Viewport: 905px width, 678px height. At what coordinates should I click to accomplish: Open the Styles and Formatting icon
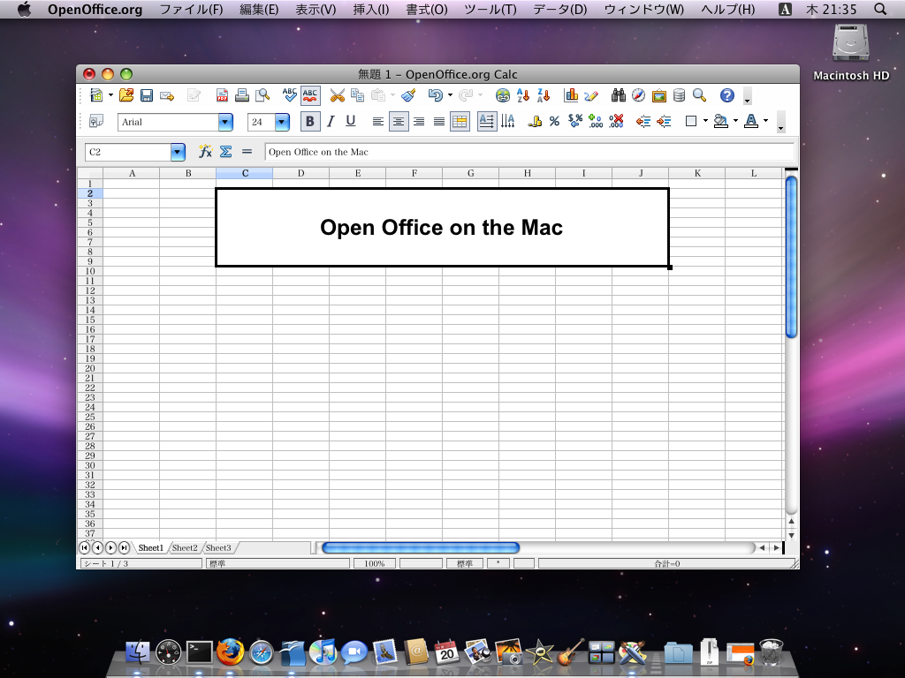click(x=95, y=121)
